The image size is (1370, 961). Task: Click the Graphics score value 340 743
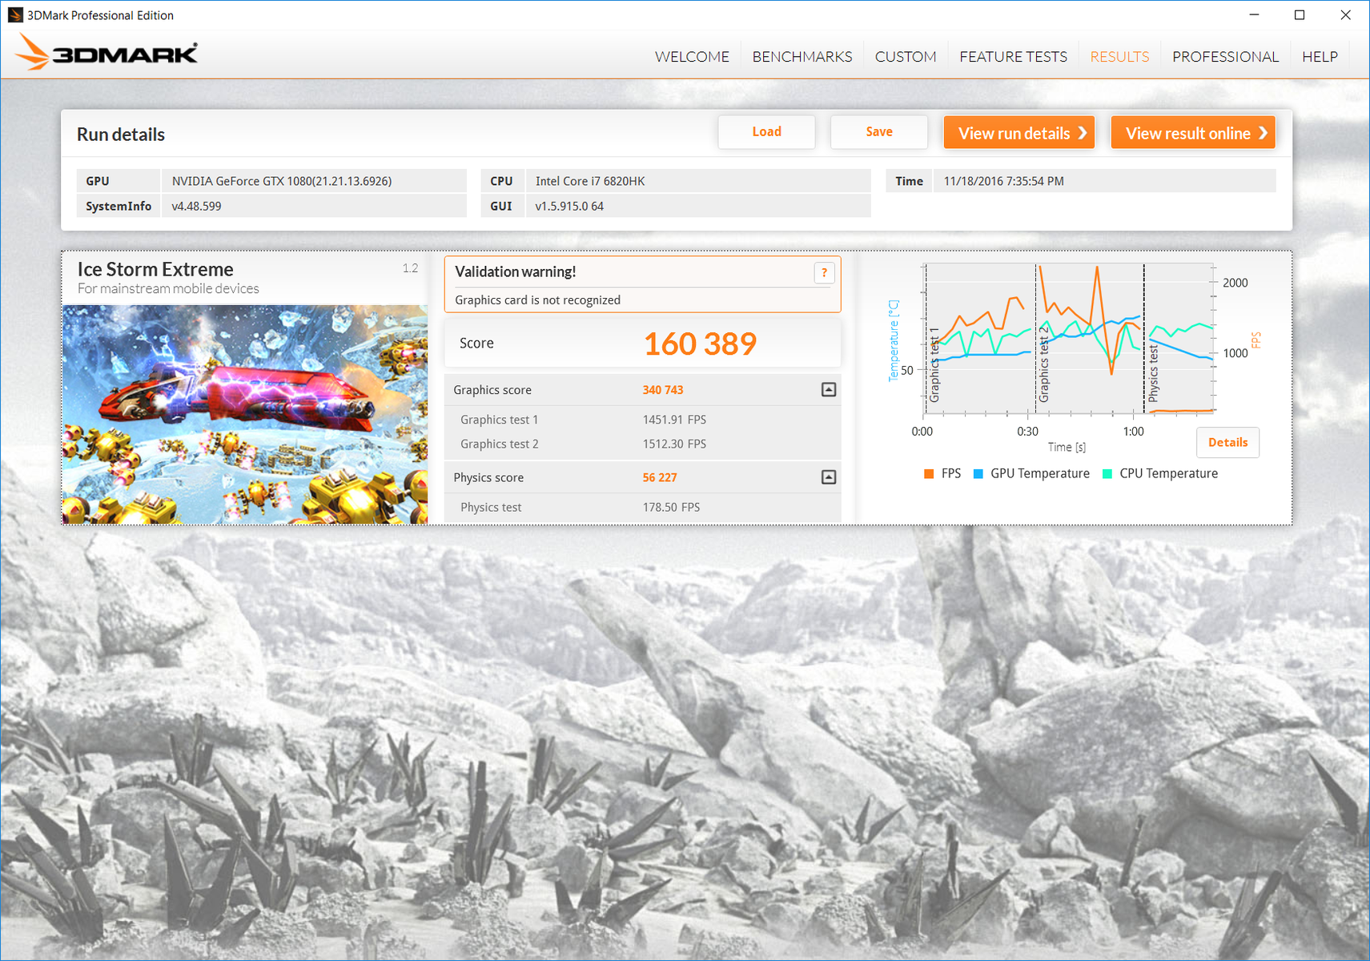[x=663, y=390]
